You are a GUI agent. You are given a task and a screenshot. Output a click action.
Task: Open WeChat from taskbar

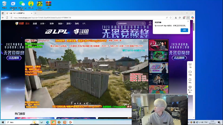coord(53,122)
